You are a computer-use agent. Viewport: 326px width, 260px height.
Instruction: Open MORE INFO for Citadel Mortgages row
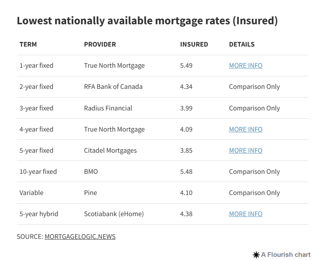pos(246,151)
